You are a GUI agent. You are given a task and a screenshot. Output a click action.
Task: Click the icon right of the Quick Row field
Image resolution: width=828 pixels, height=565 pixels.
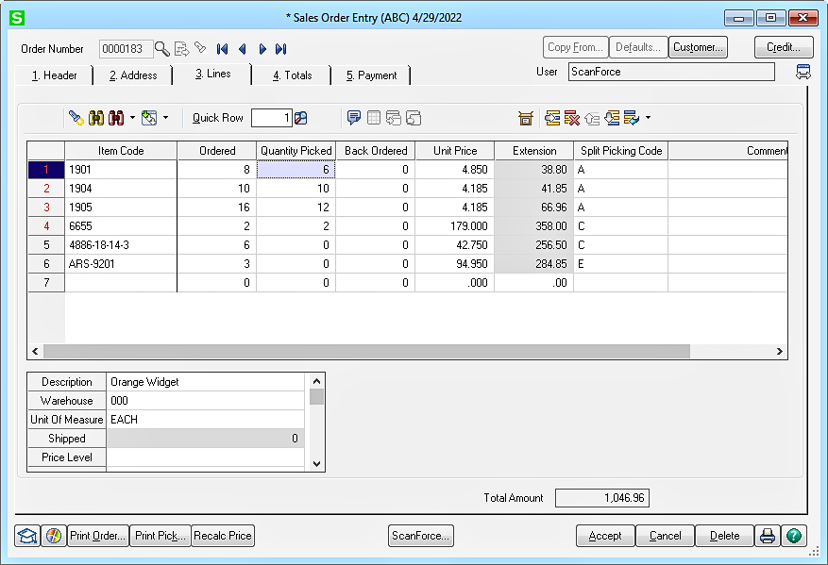point(300,118)
